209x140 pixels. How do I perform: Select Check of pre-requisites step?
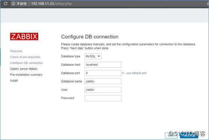25,57
